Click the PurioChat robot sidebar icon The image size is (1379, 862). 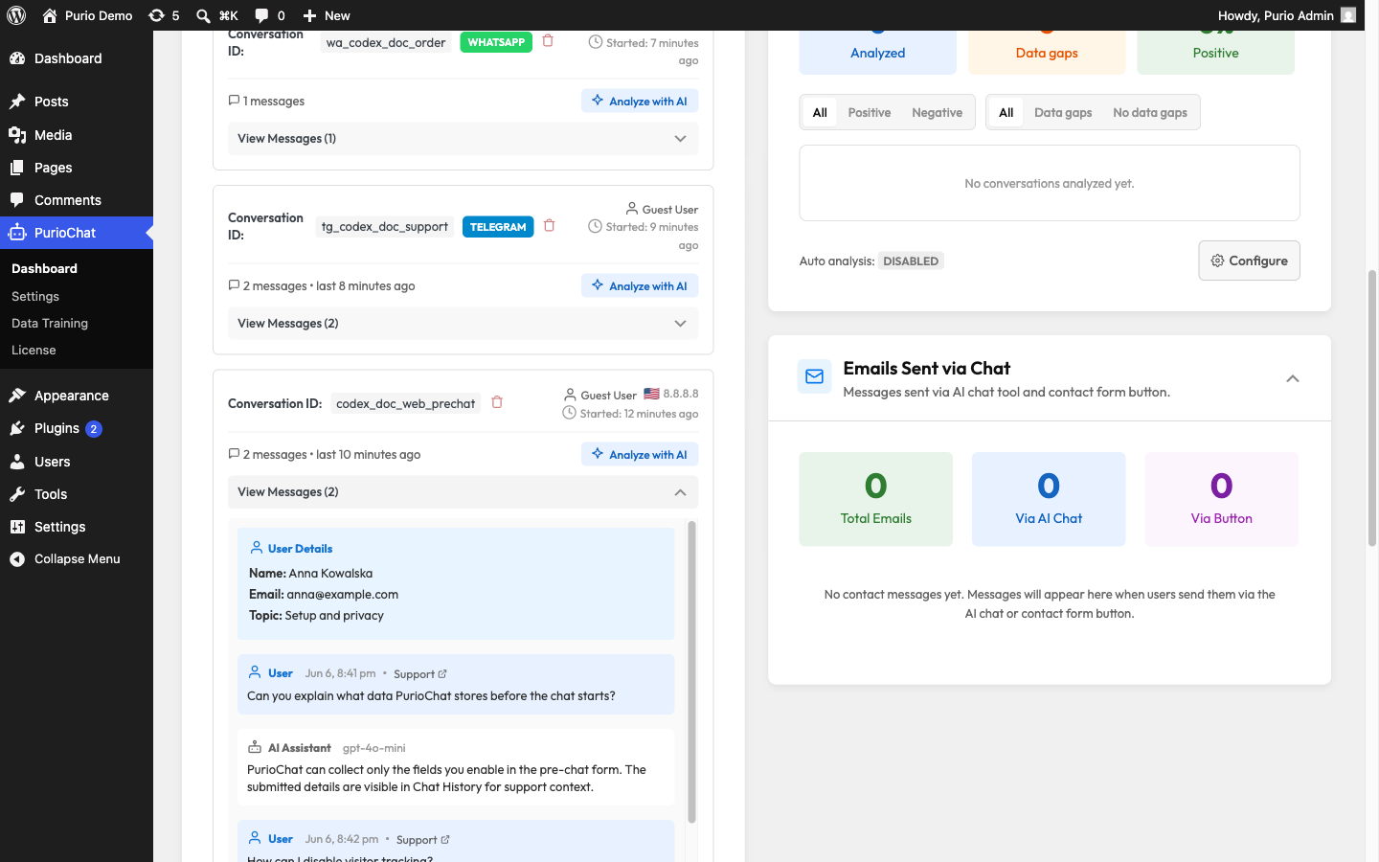(17, 233)
